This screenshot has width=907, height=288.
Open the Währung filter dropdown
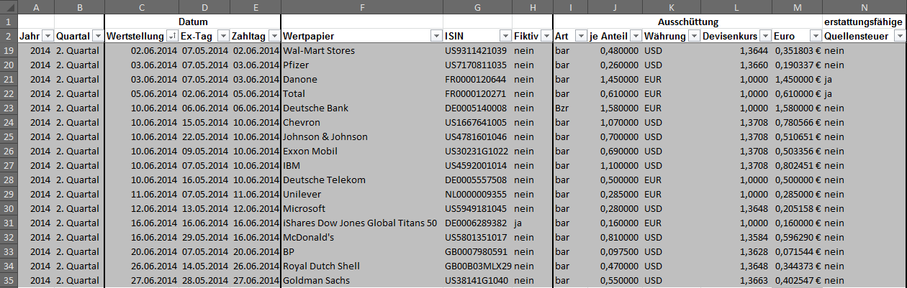[693, 36]
